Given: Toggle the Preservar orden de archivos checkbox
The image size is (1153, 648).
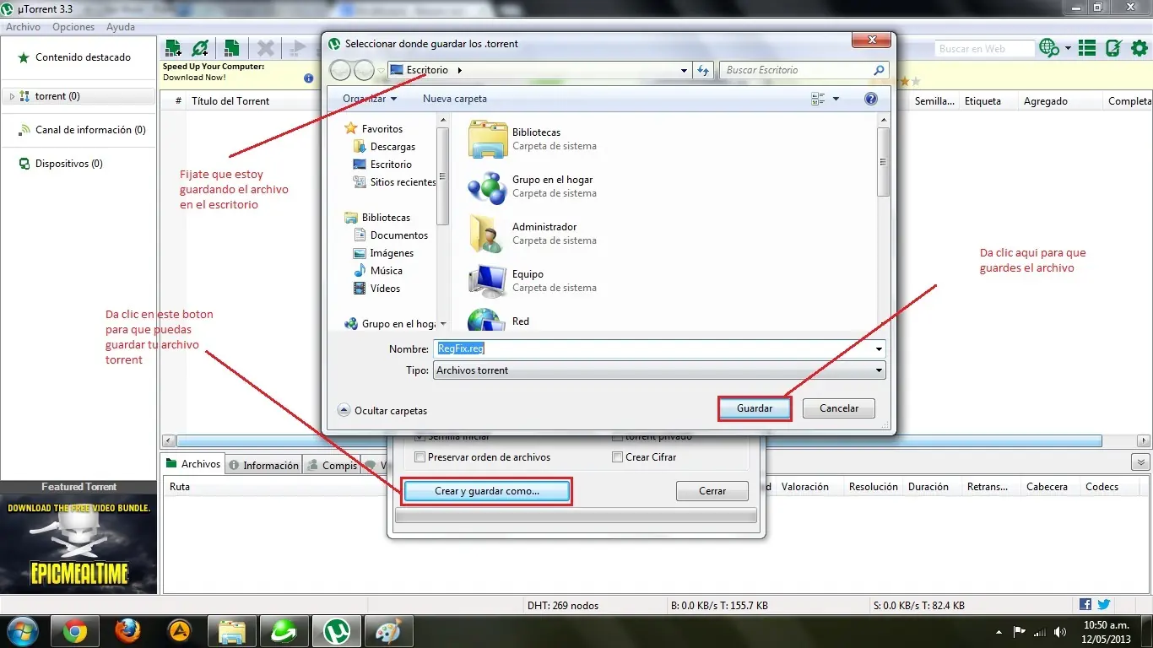Looking at the screenshot, I should (x=420, y=457).
